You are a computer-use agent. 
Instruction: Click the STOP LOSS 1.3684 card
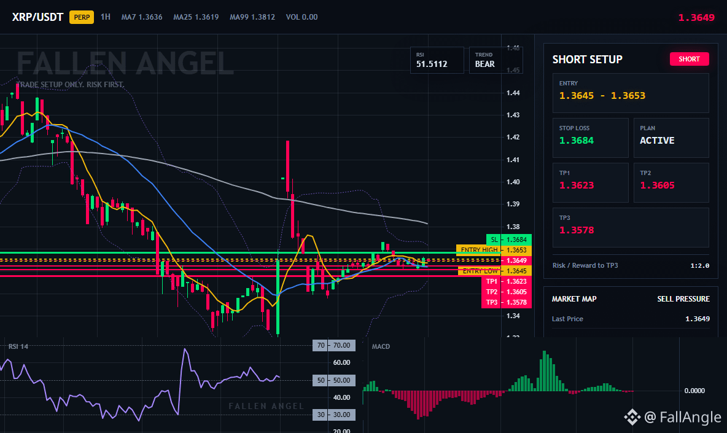point(590,138)
